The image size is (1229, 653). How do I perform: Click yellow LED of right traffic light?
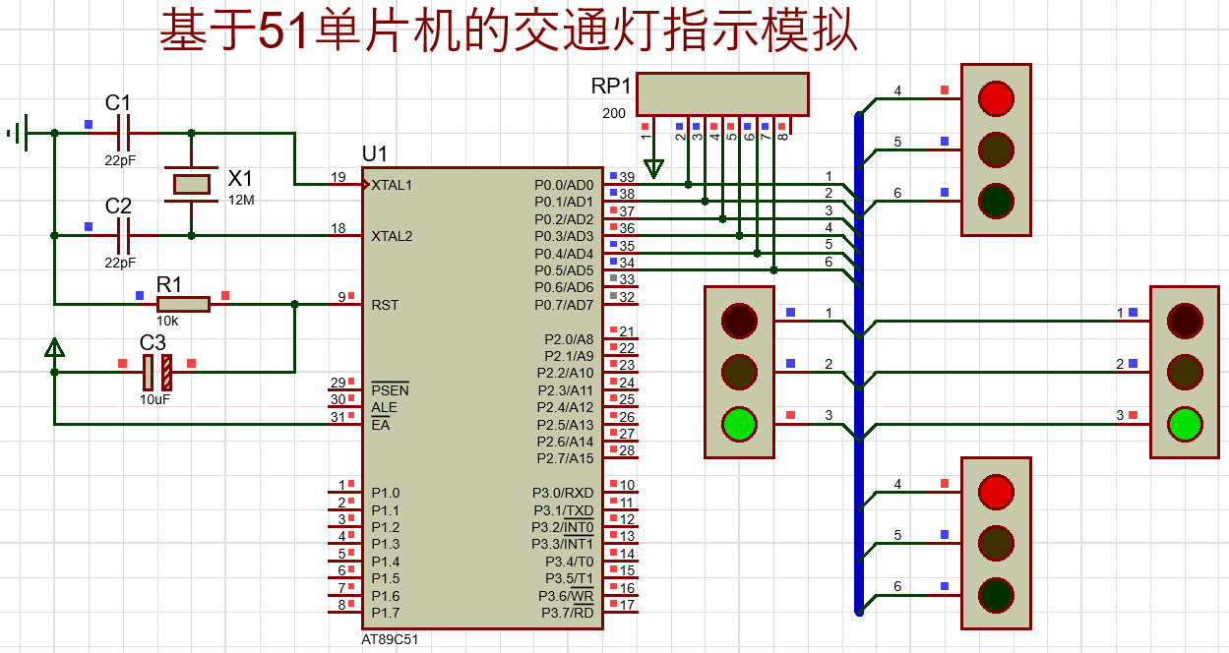pos(1185,371)
